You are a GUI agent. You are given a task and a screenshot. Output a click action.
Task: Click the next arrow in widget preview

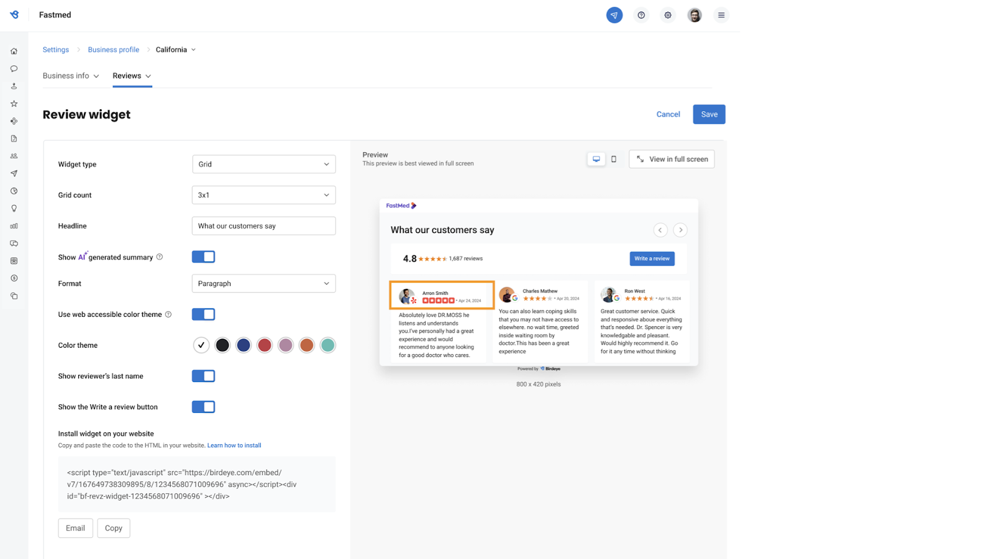point(681,230)
